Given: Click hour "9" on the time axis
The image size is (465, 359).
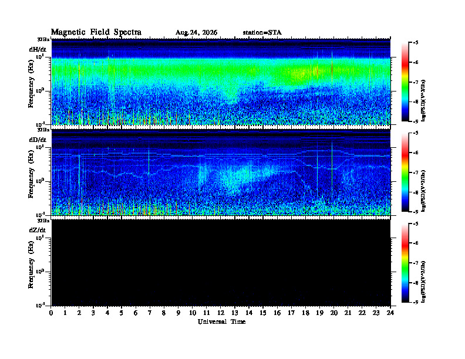Looking at the screenshot, I should [x=178, y=313].
